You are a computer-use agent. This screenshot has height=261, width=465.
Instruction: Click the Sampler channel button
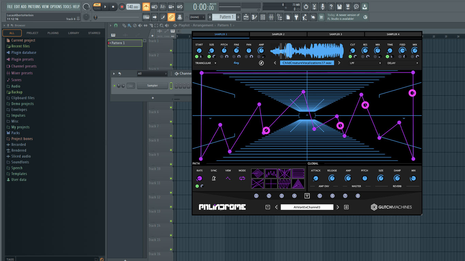point(152,86)
